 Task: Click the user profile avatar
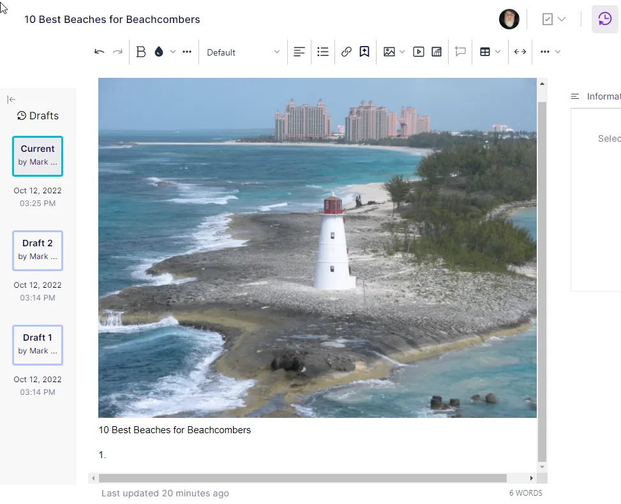509,19
